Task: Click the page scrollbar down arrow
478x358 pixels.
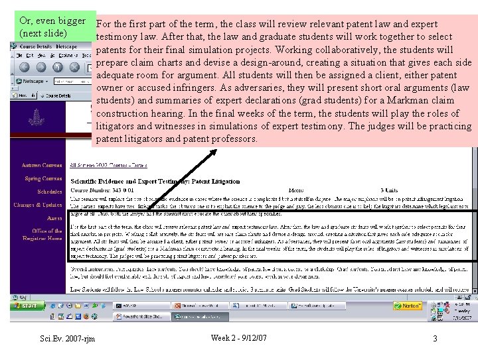Action: coord(475,291)
